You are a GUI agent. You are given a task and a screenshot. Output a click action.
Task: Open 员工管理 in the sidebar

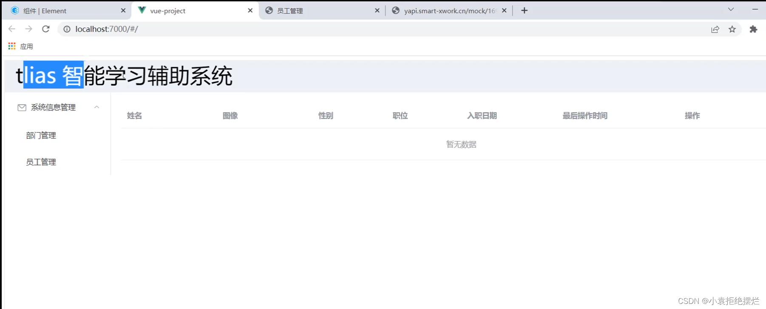41,162
